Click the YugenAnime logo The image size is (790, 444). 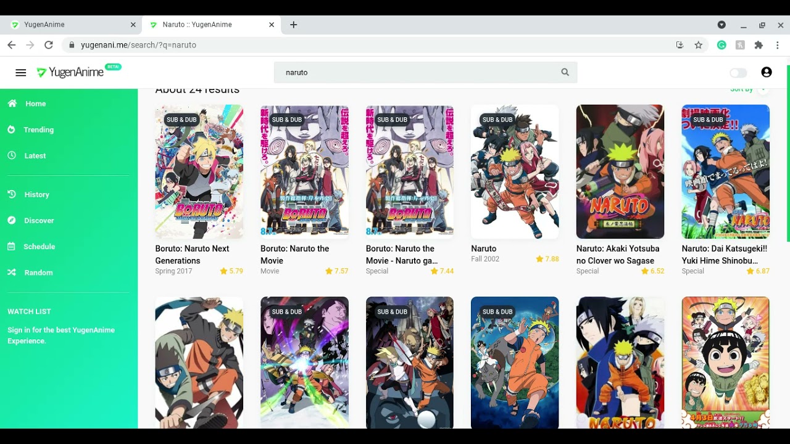[x=78, y=72]
